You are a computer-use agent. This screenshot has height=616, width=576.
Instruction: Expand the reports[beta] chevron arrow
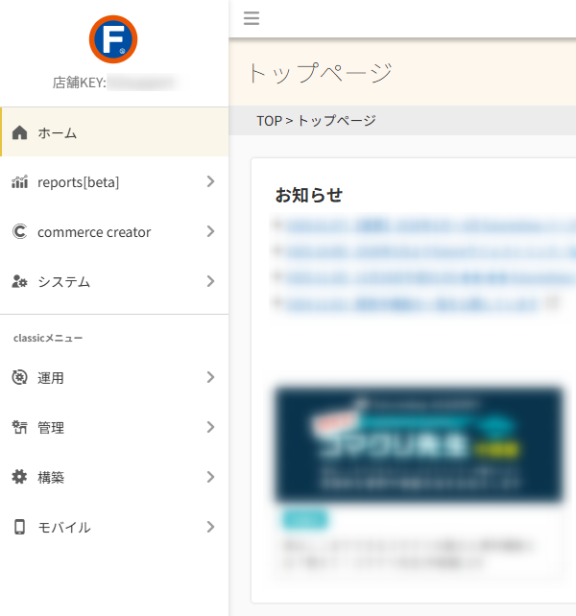click(x=210, y=182)
